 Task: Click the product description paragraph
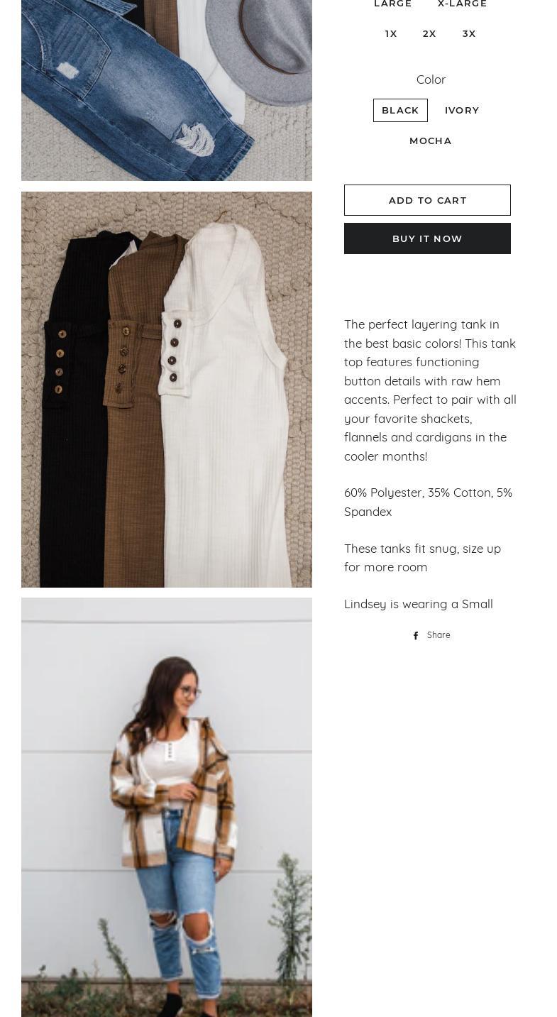(431, 390)
